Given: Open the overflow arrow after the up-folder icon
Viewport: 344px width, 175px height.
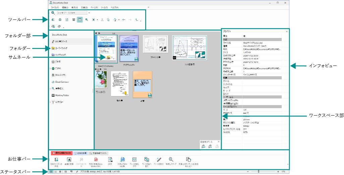Looking at the screenshot, I should point(140,21).
